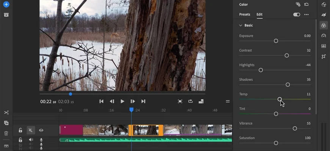Click the :32 mark on the timeline ruler
This screenshot has height=151, width=330.
[x=163, y=110]
